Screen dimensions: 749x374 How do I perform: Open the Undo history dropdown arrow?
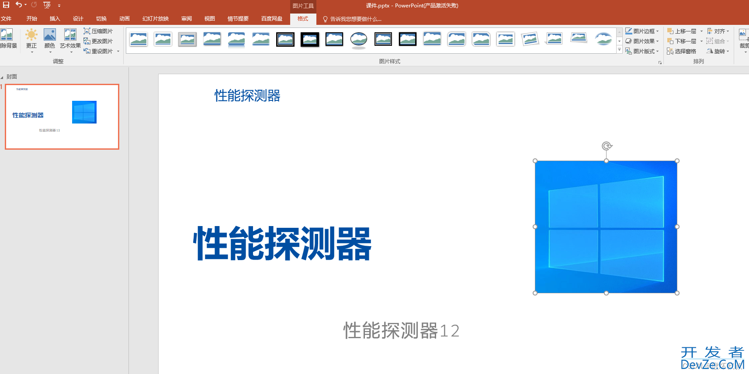25,5
